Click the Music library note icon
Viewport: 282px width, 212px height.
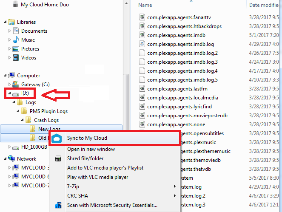tap(16, 40)
